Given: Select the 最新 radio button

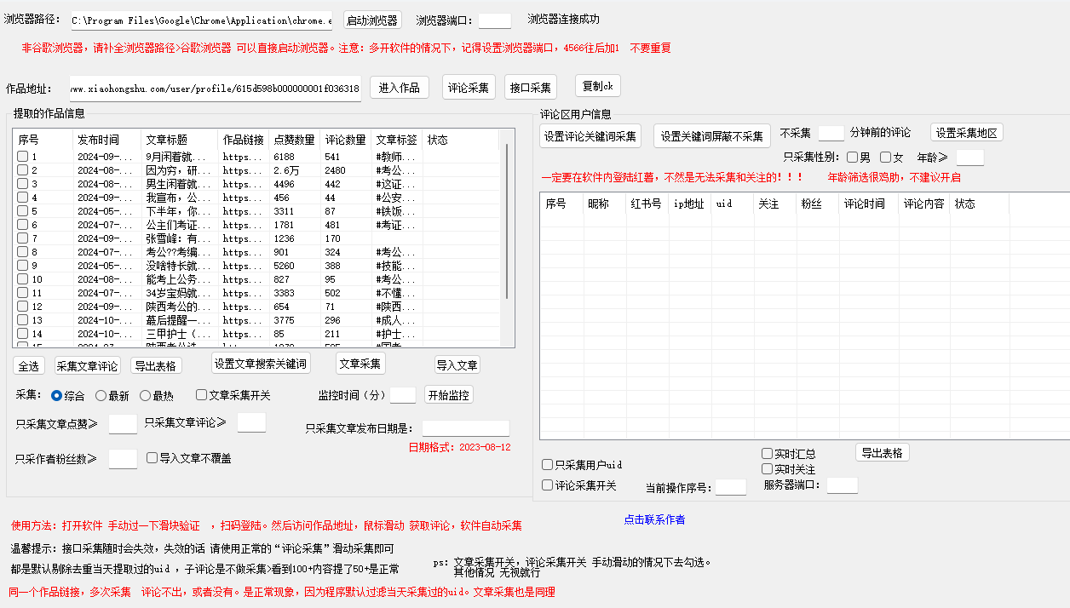Looking at the screenshot, I should (101, 395).
